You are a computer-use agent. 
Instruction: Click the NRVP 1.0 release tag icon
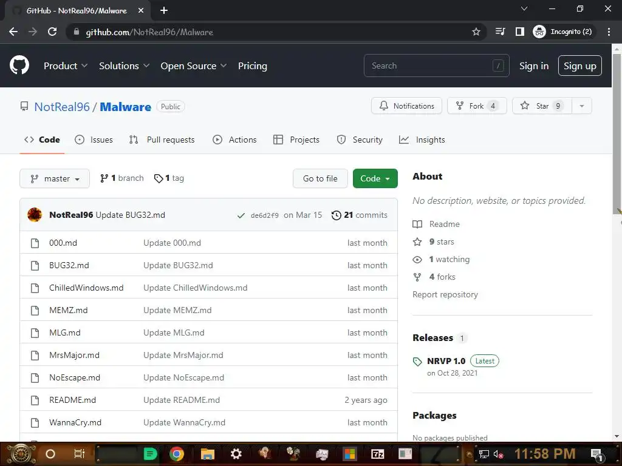pos(417,362)
